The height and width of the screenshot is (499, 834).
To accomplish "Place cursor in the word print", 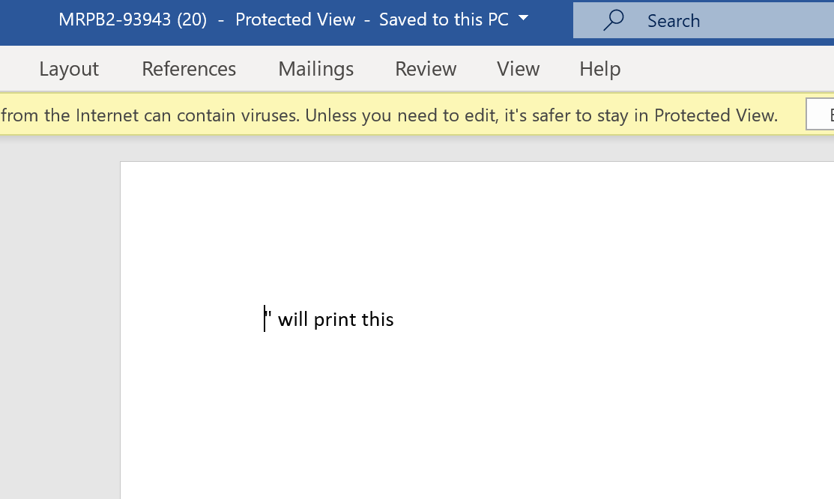I will [x=334, y=320].
